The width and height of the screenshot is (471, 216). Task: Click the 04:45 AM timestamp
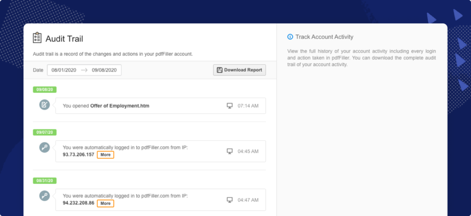pyautogui.click(x=248, y=151)
